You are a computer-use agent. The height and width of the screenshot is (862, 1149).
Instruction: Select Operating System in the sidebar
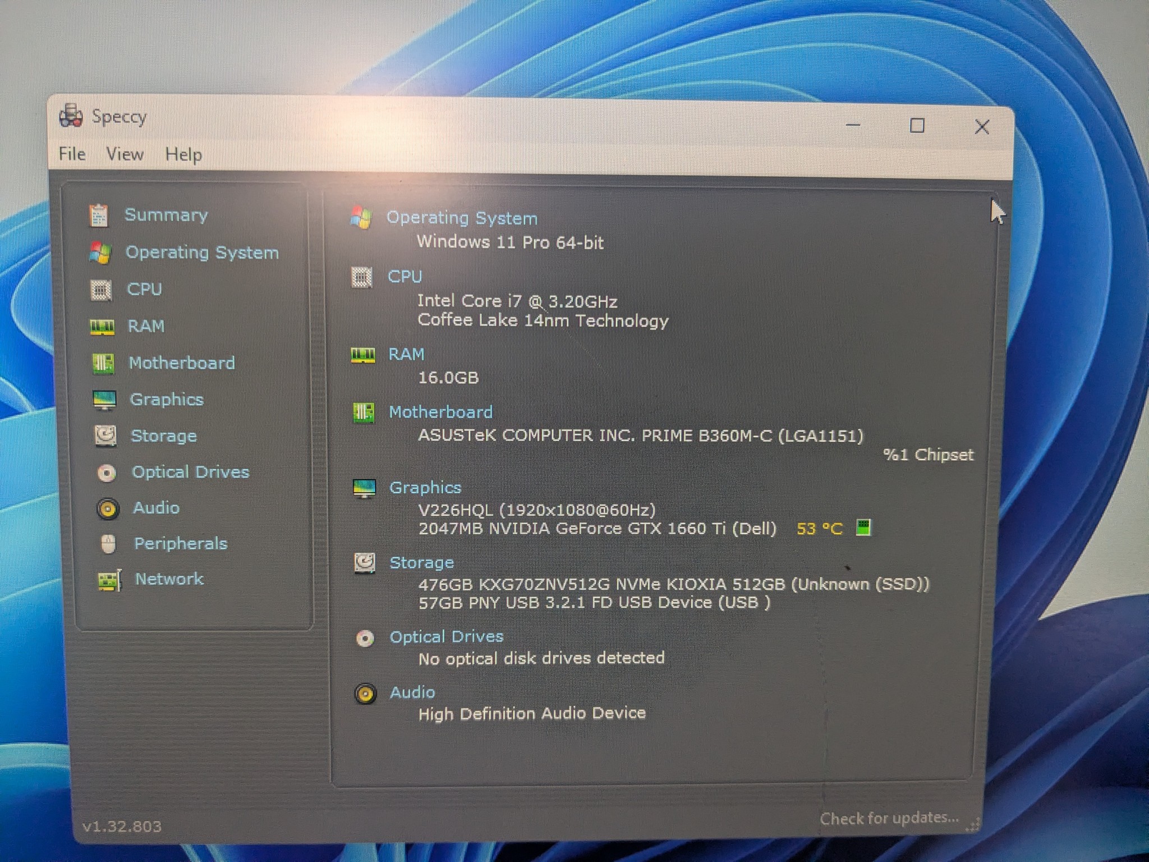click(x=202, y=253)
